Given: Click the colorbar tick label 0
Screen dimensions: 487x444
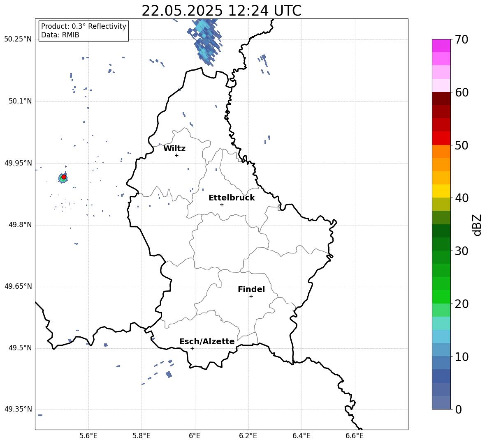Looking at the screenshot, I should pos(458,409).
